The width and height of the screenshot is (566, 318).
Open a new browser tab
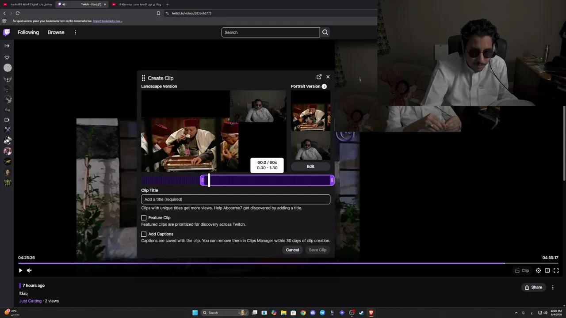tap(167, 4)
